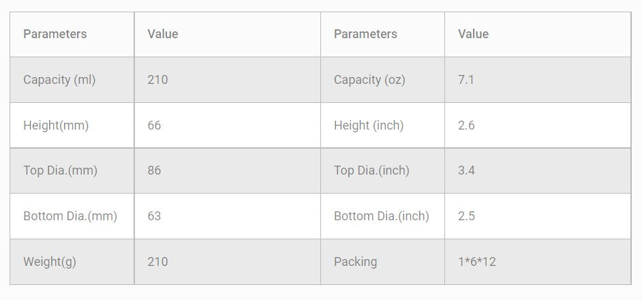Click the 1*6*12 packing value
Image resolution: width=642 pixels, height=300 pixels.
(x=478, y=262)
